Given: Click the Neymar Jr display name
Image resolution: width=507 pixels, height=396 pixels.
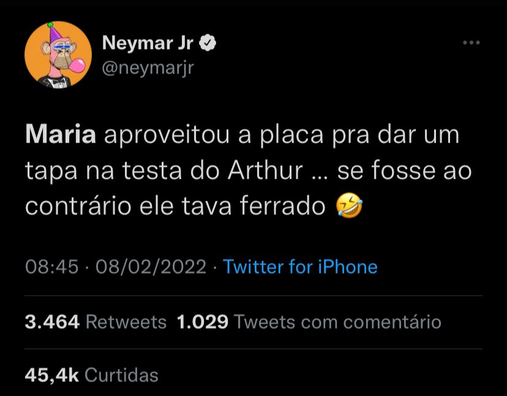Looking at the screenshot, I should pos(148,43).
